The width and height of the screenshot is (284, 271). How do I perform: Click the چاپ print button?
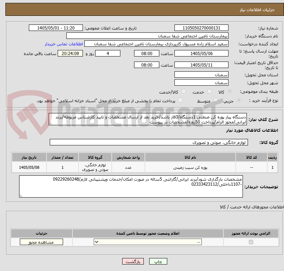click(158, 261)
